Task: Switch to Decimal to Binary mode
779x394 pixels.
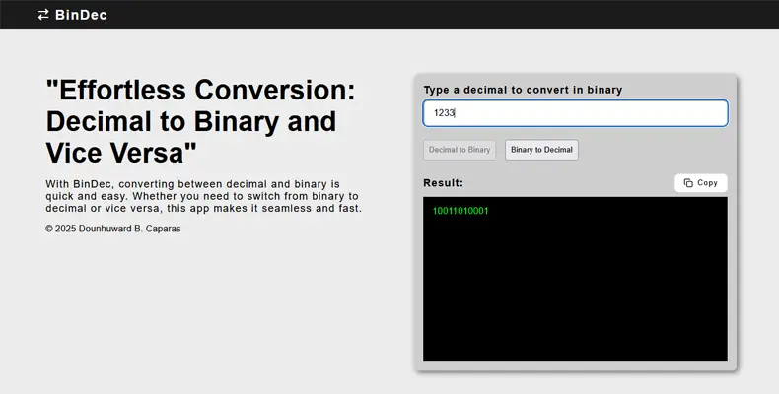Action: (x=460, y=150)
